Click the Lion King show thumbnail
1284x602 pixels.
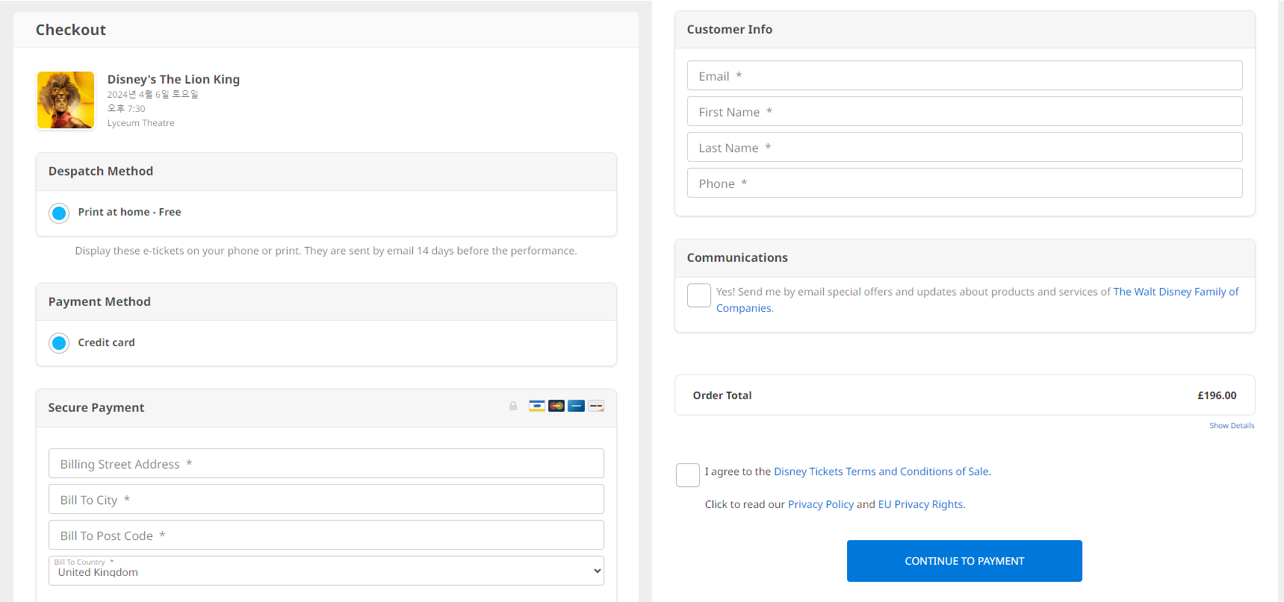tap(66, 100)
